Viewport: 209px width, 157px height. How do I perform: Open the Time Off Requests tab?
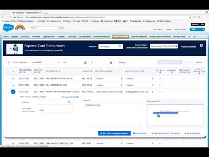click(139, 37)
